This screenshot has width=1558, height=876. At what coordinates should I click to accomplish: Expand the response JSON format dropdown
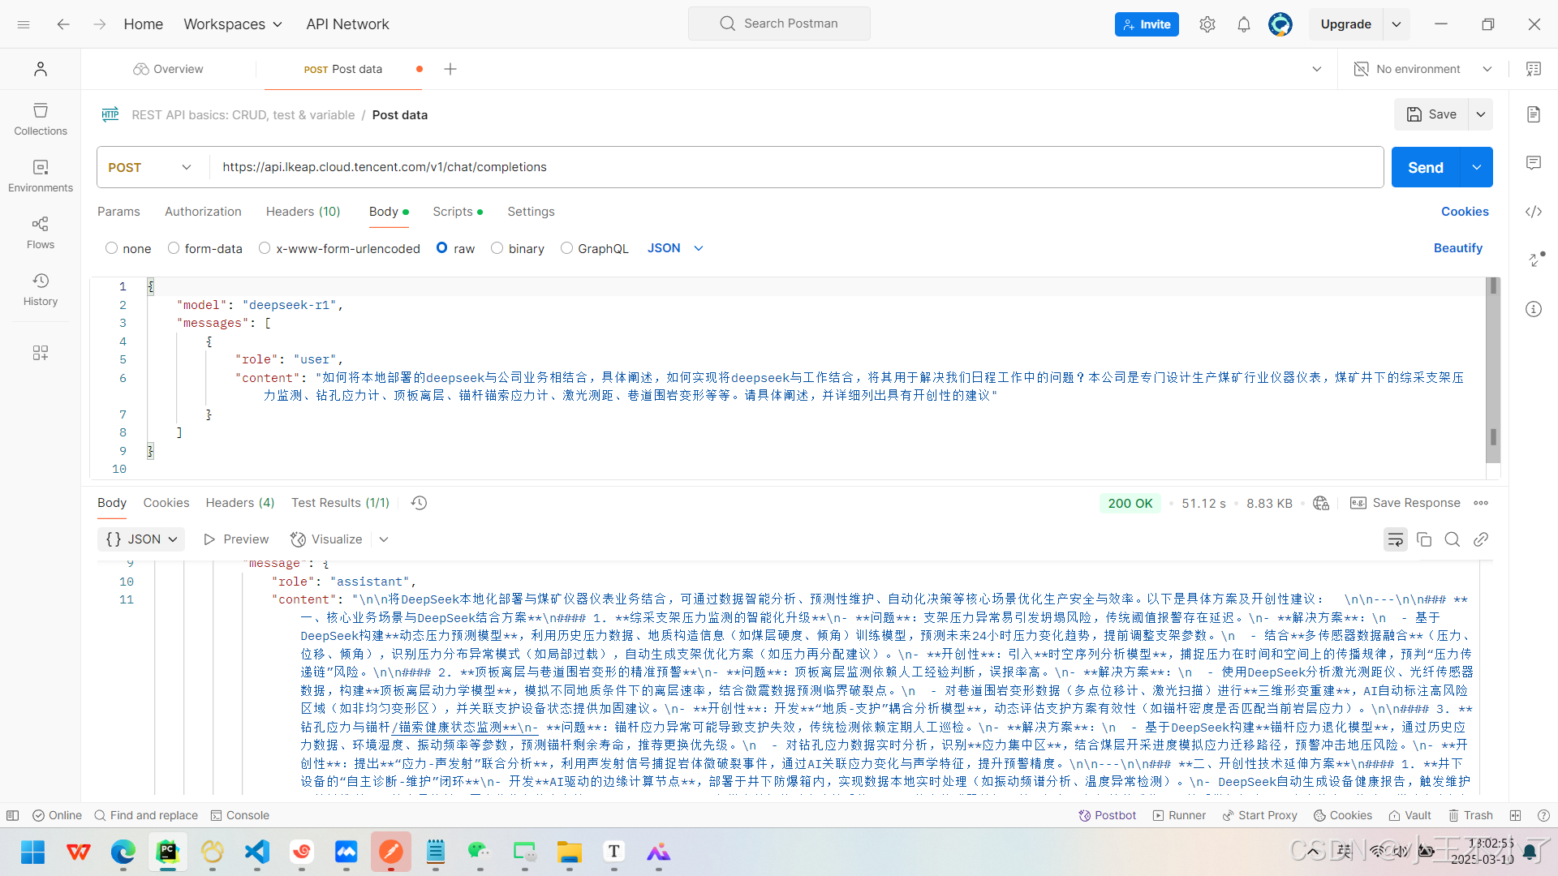(x=141, y=539)
